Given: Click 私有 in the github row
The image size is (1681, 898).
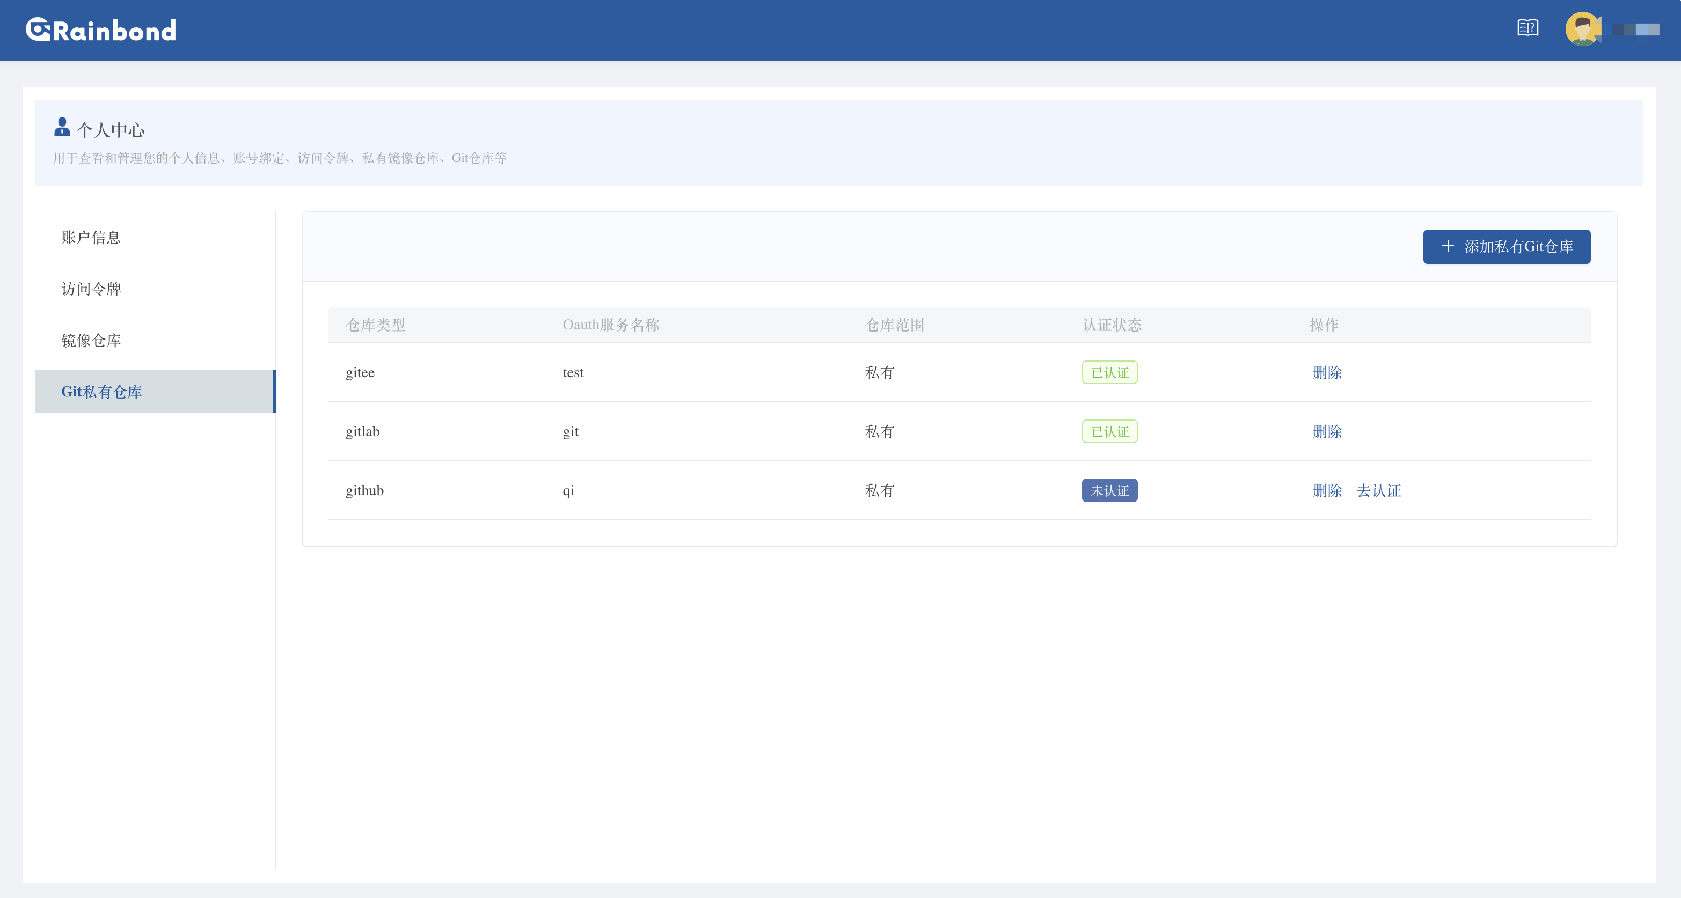Looking at the screenshot, I should (880, 490).
